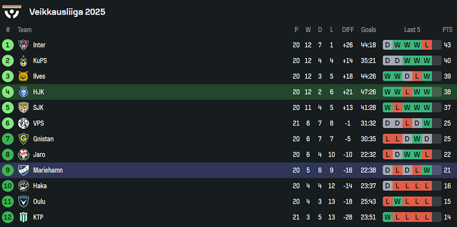The width and height of the screenshot is (457, 227).
Task: Sort by the DIFF column header
Action: click(x=347, y=30)
